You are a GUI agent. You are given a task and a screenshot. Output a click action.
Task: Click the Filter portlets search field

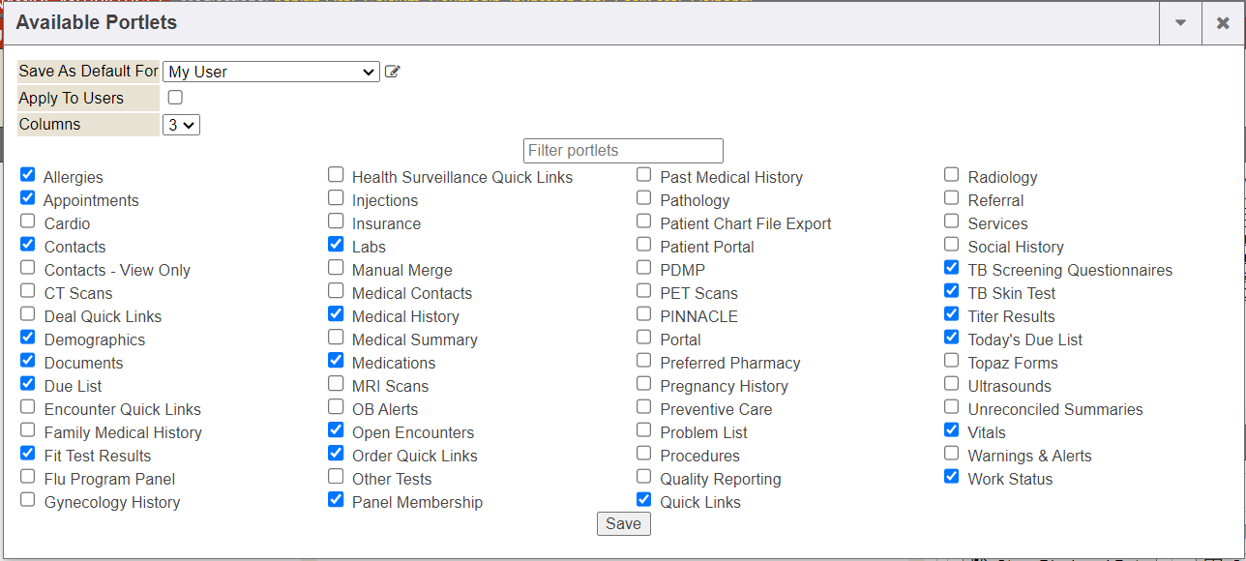[x=623, y=151]
